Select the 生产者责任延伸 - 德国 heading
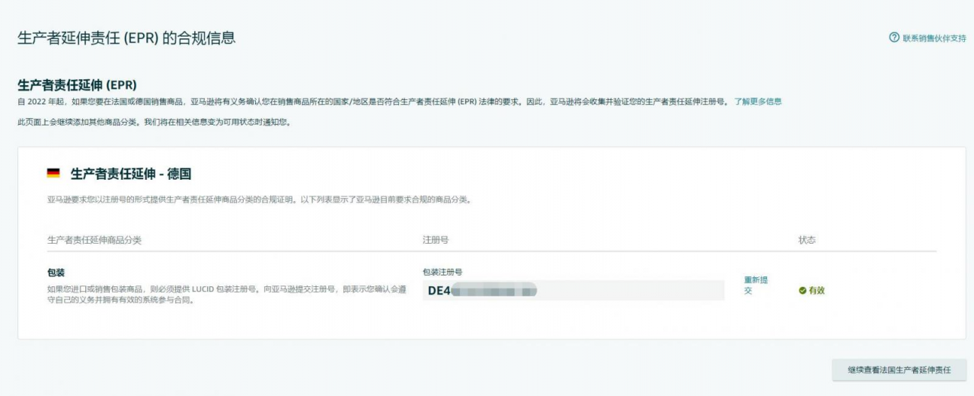This screenshot has width=974, height=396. click(130, 174)
